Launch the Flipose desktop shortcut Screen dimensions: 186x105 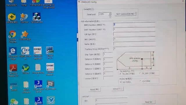[x=26, y=69]
